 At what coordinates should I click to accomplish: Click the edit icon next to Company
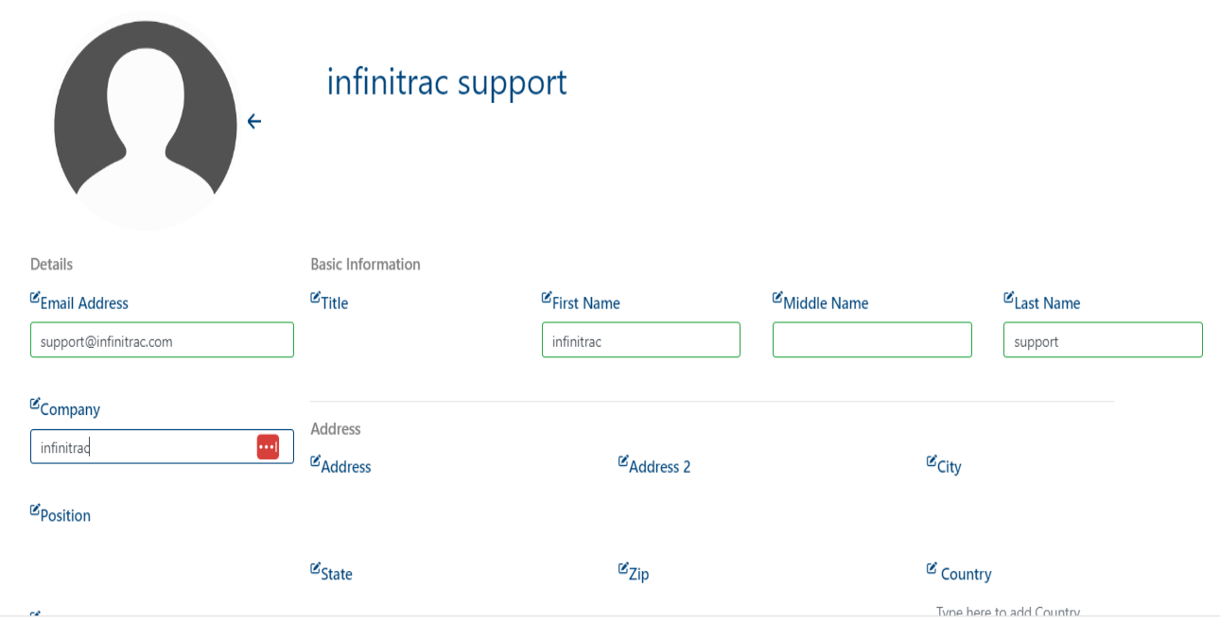35,404
